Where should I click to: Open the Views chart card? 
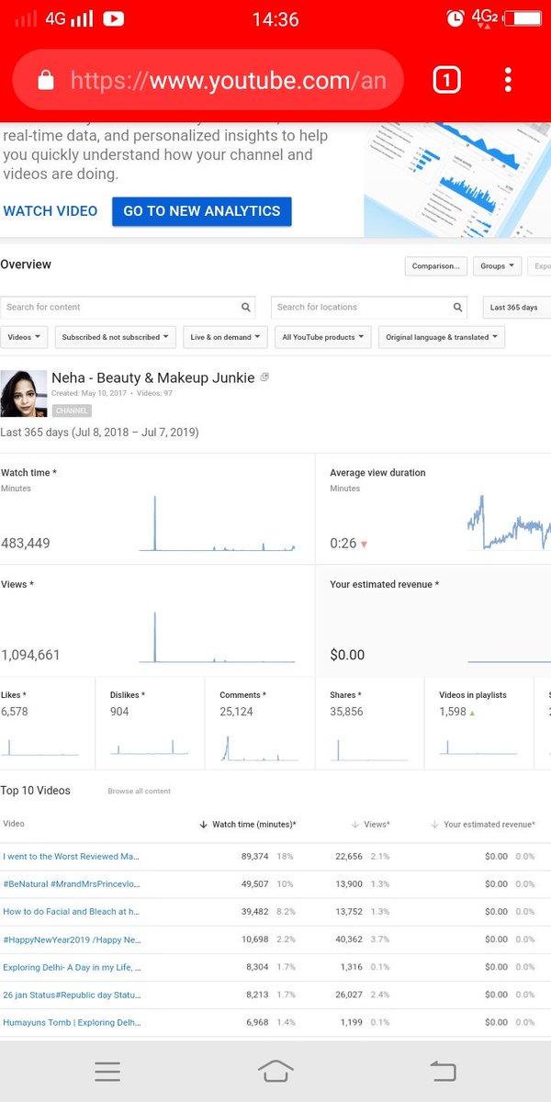click(x=157, y=621)
